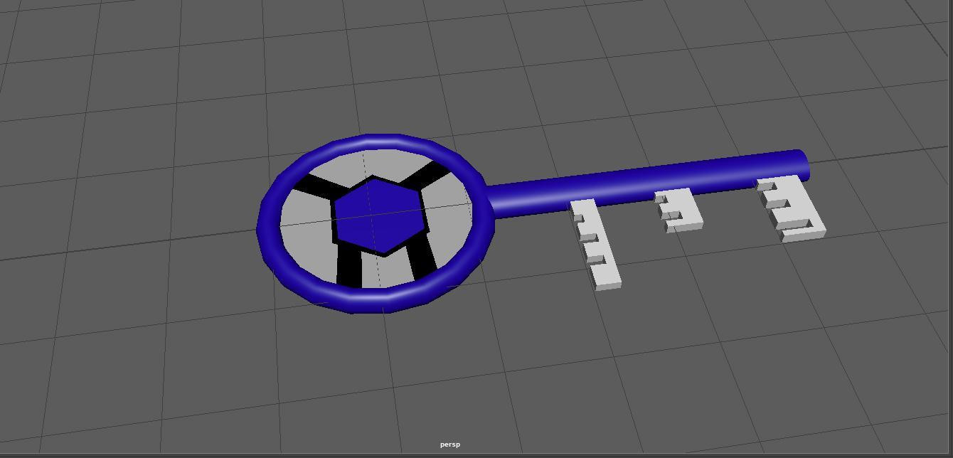Viewport: 953px width, 458px height.
Task: Select the blue hexagon in the key head
Action: click(x=380, y=216)
